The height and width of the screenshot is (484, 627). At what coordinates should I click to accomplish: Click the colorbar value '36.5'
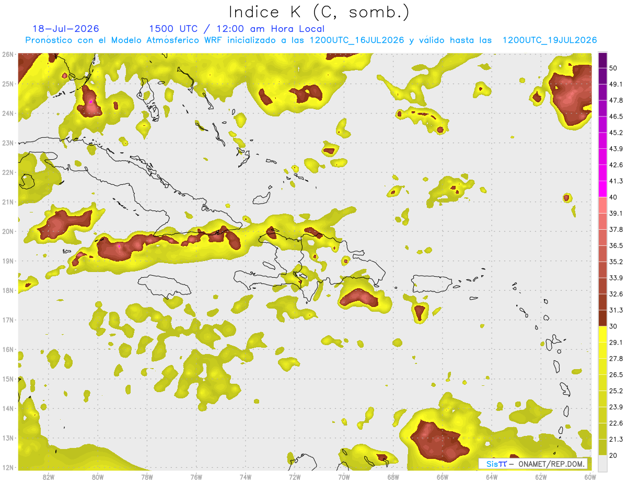click(x=616, y=246)
